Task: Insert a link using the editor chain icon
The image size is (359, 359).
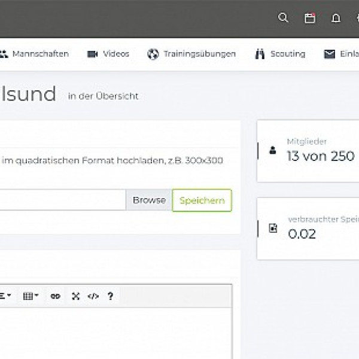Action: click(x=56, y=296)
